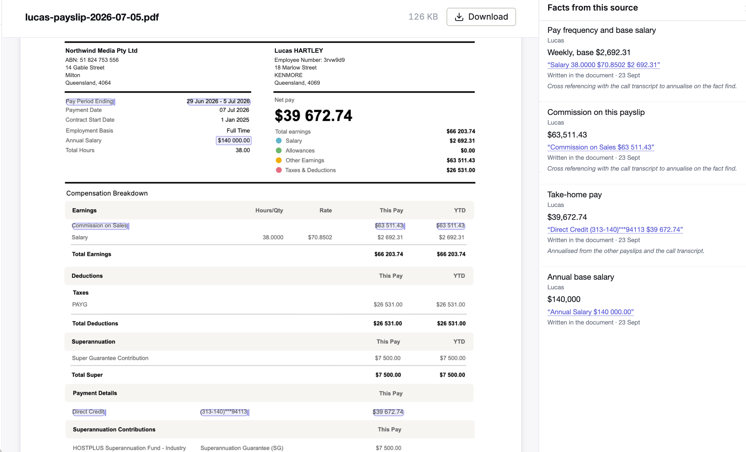Click the highlighted "$39 672.74" payment amount
The image size is (746, 452).
pos(388,412)
